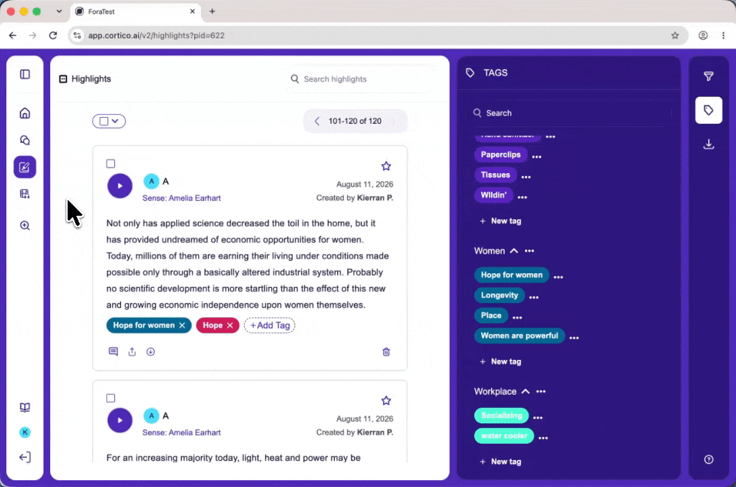The width and height of the screenshot is (736, 487).
Task: Select the Longevity tag in panel
Action: (499, 295)
